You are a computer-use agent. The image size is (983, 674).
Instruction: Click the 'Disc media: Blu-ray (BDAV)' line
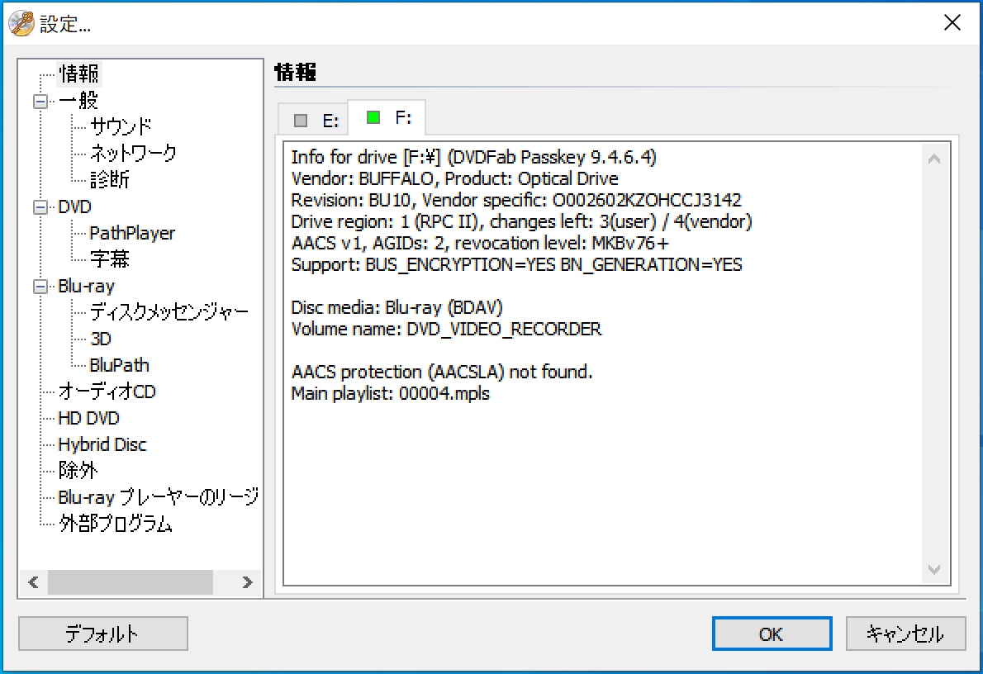tap(397, 307)
